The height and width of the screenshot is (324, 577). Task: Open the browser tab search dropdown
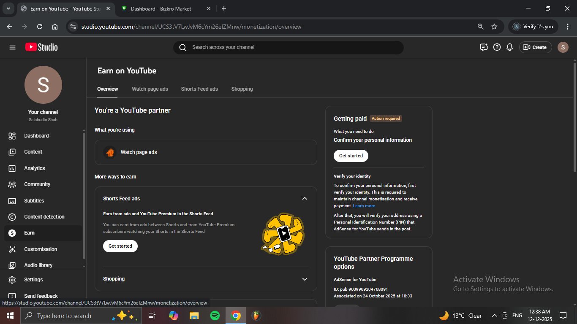[8, 8]
